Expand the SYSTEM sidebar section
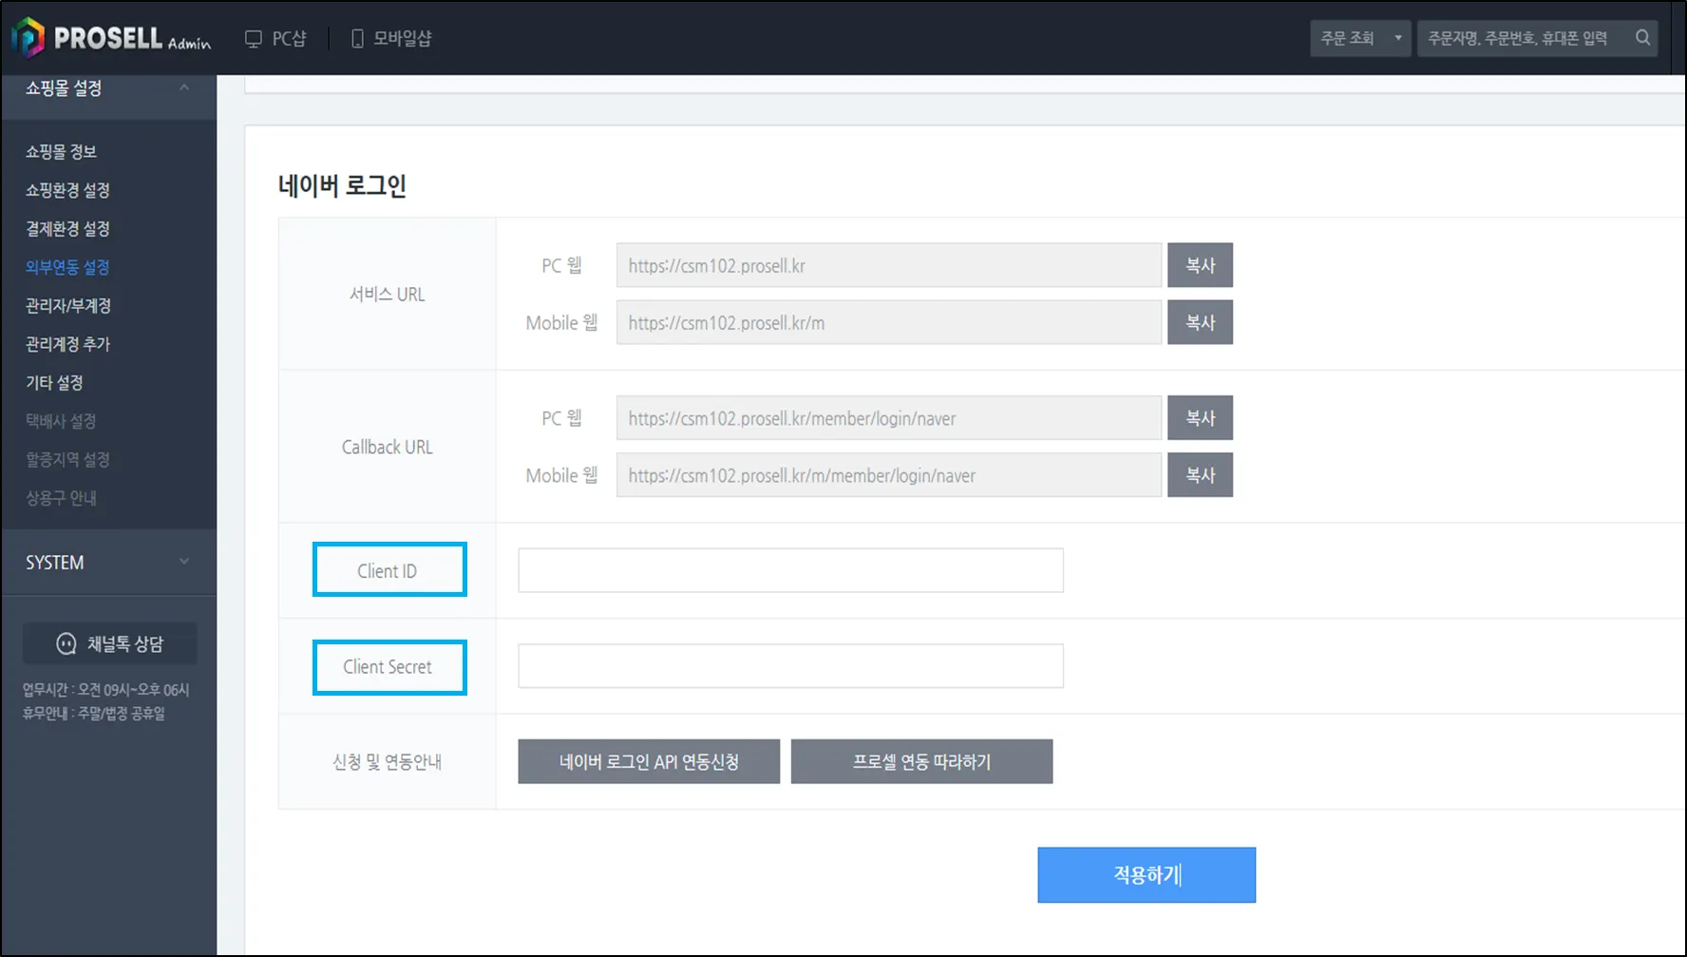The height and width of the screenshot is (957, 1687). tap(108, 563)
